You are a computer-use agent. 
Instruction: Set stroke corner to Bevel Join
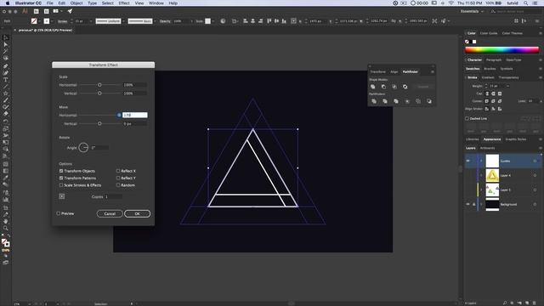click(x=500, y=101)
